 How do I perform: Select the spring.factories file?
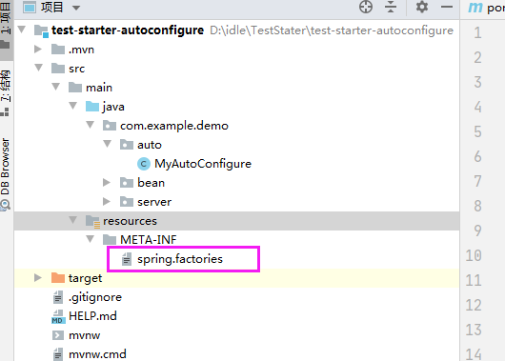180,259
